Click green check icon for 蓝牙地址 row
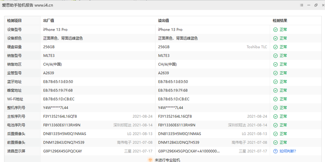 click(276, 82)
